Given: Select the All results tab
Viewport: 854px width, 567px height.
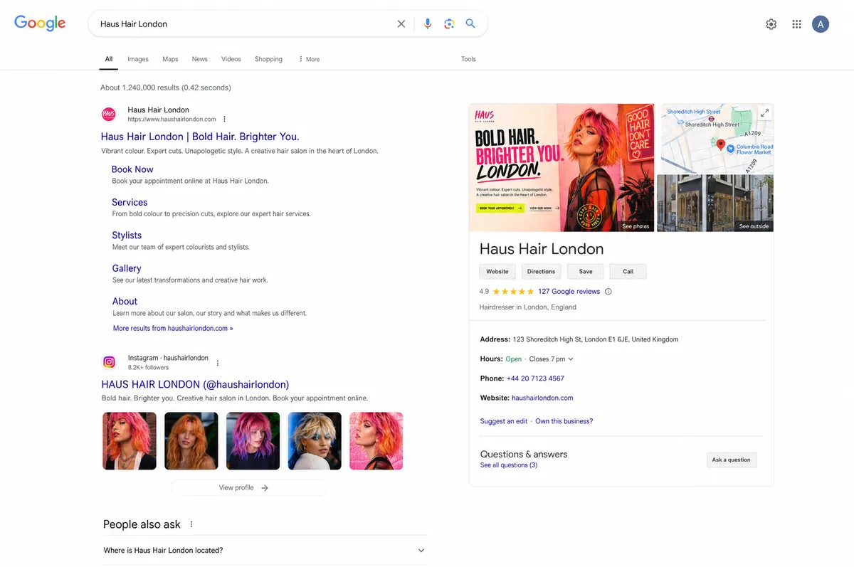Looking at the screenshot, I should (x=109, y=59).
